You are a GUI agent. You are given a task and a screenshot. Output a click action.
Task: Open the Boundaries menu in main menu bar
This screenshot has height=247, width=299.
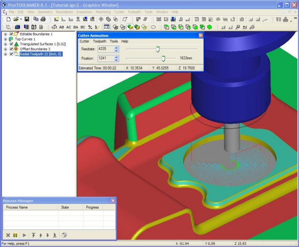(x=64, y=12)
